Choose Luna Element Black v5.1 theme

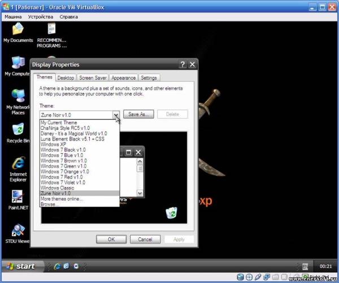80,139
